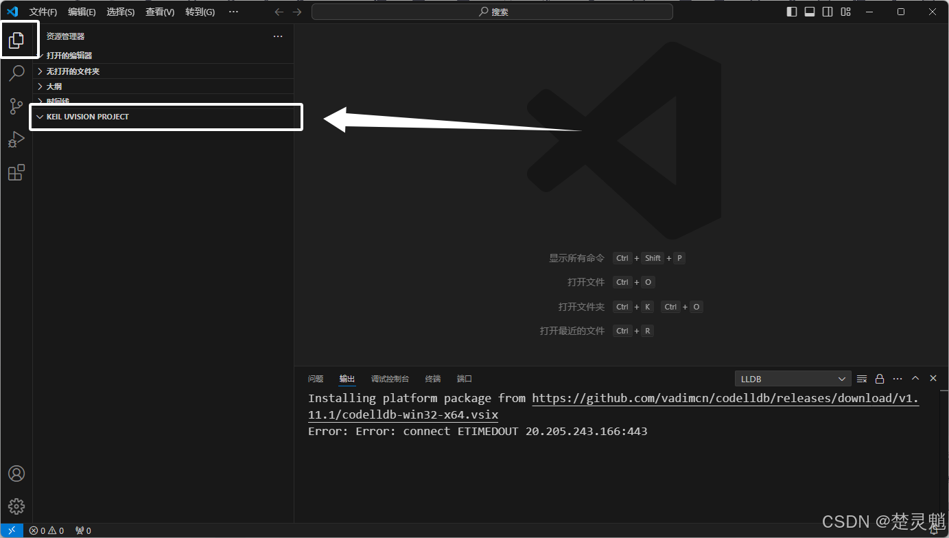The height and width of the screenshot is (538, 949).
Task: Toggle the output scroll lock icon
Action: [880, 379]
